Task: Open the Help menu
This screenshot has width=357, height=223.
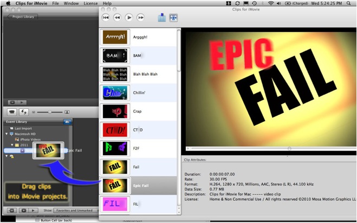Action: point(107,3)
